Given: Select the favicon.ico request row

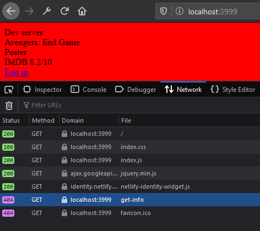Looking at the screenshot, I should pyautogui.click(x=130, y=213).
